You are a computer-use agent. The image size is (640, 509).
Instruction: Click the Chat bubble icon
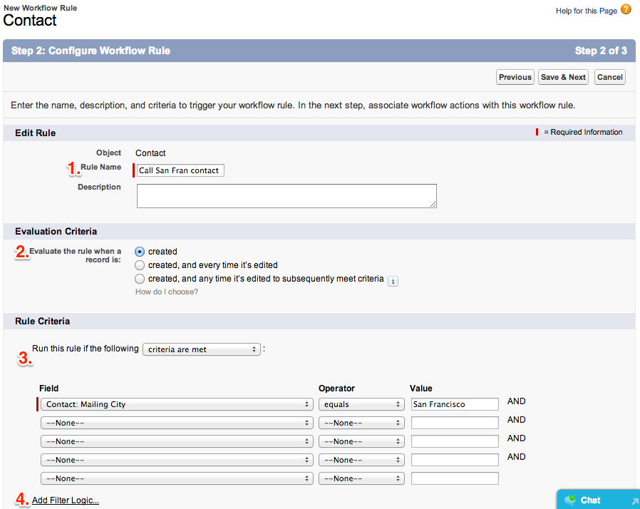coord(569,500)
